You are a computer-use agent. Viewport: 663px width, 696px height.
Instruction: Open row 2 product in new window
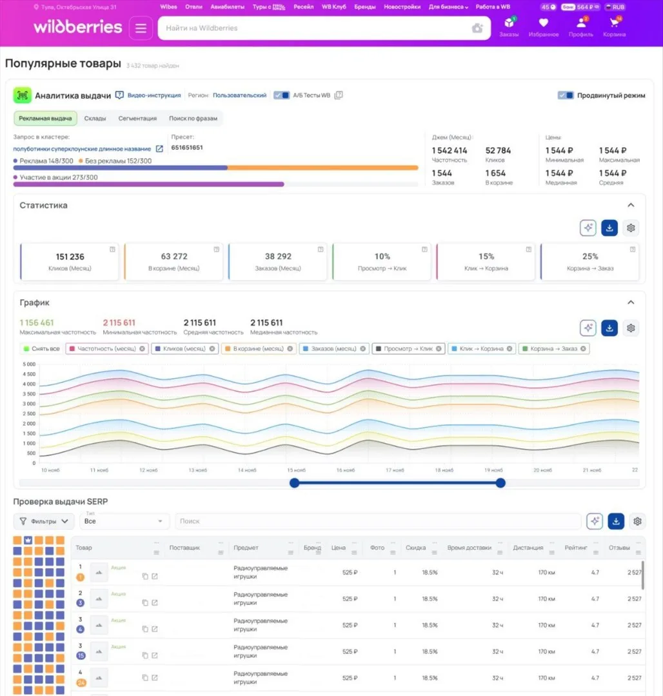154,602
